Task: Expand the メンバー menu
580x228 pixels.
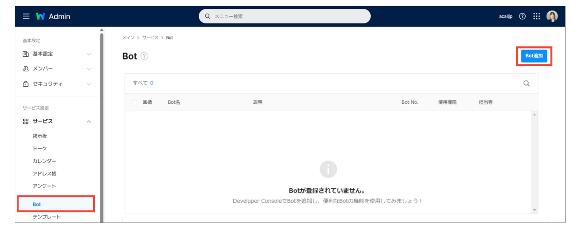Action: [56, 69]
